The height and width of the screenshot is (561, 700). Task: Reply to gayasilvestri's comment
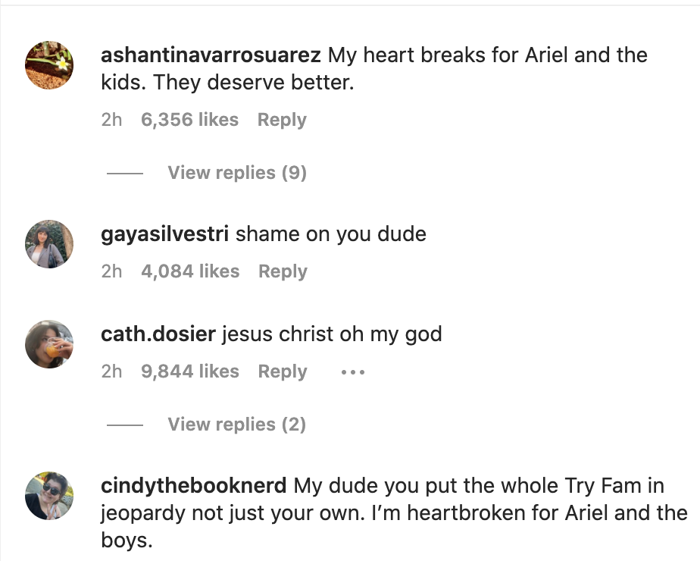point(283,271)
